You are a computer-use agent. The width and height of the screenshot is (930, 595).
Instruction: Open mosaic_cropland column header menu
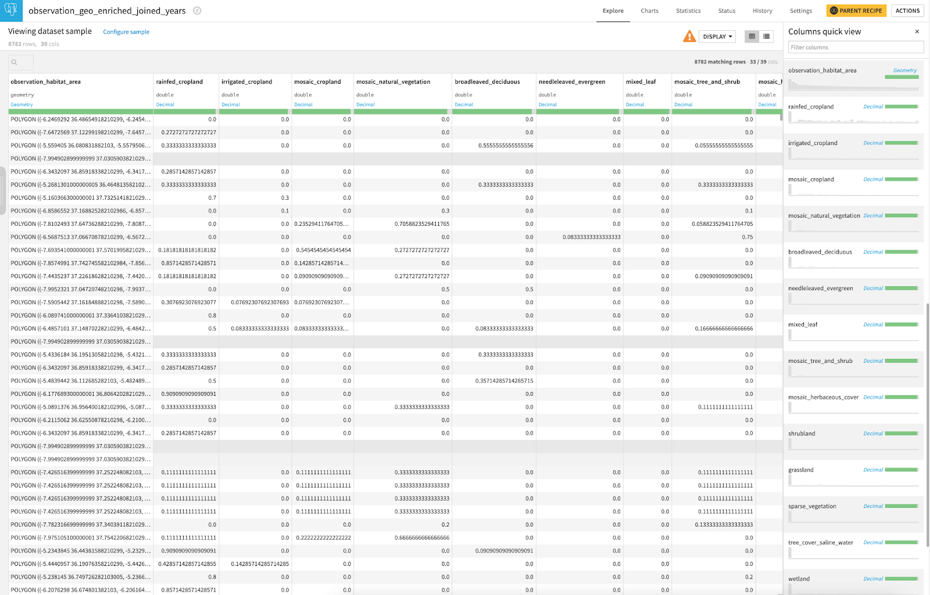click(x=317, y=82)
